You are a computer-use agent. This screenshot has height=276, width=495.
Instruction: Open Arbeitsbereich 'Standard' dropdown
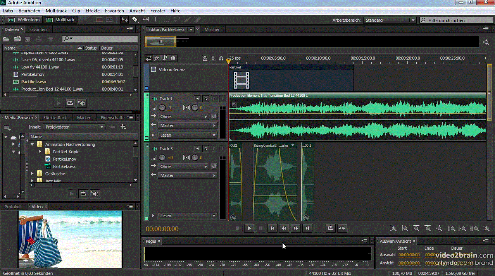coord(390,20)
